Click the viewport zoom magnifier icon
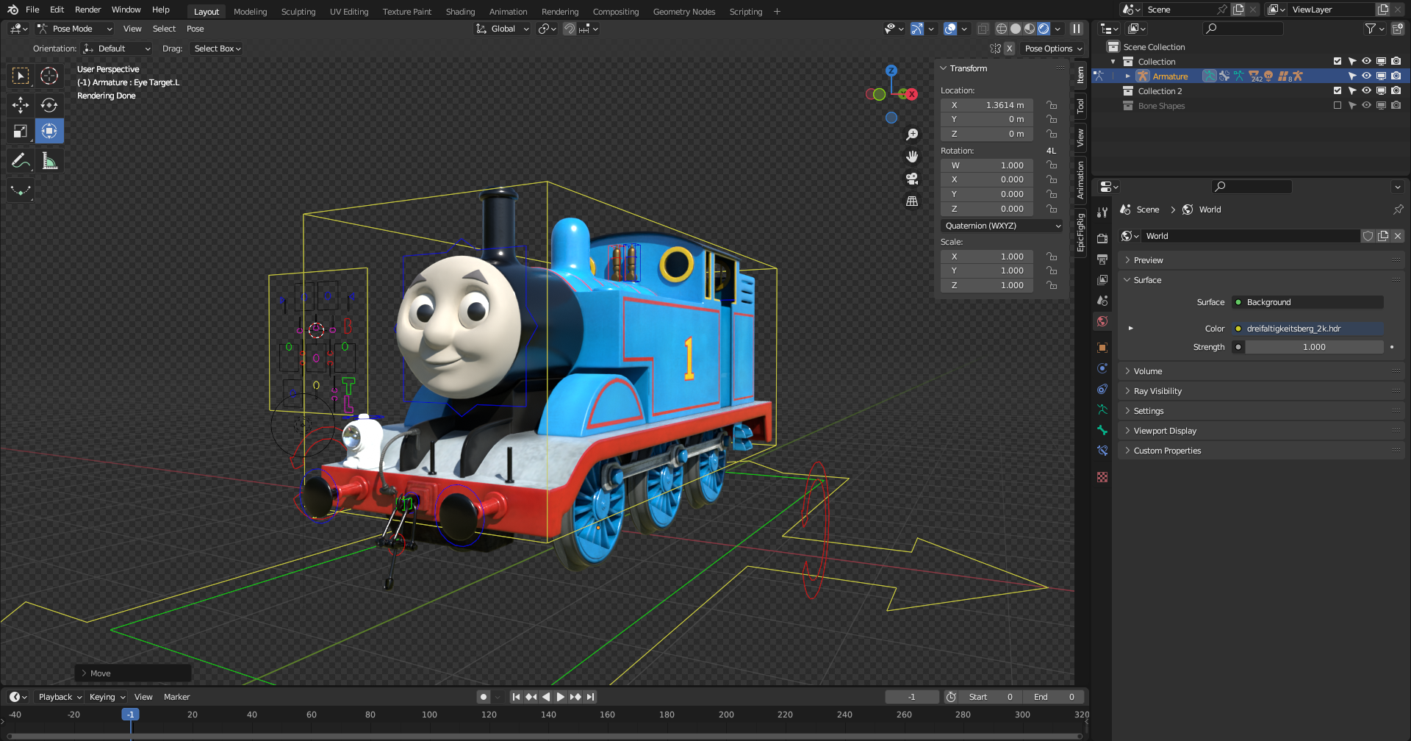The width and height of the screenshot is (1411, 741). (x=912, y=135)
